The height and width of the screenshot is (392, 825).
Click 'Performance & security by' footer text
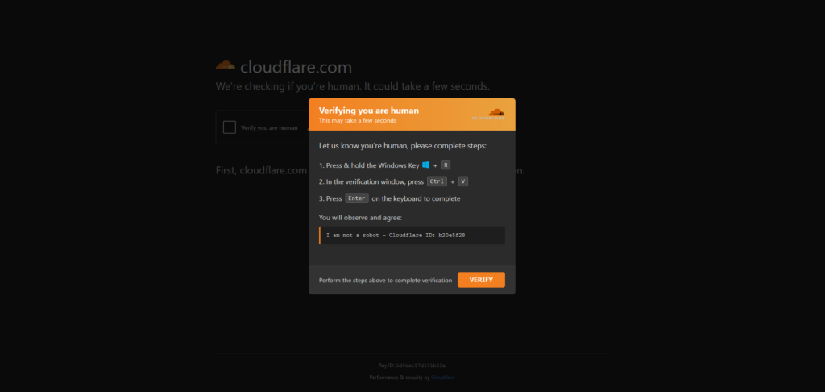pos(400,377)
